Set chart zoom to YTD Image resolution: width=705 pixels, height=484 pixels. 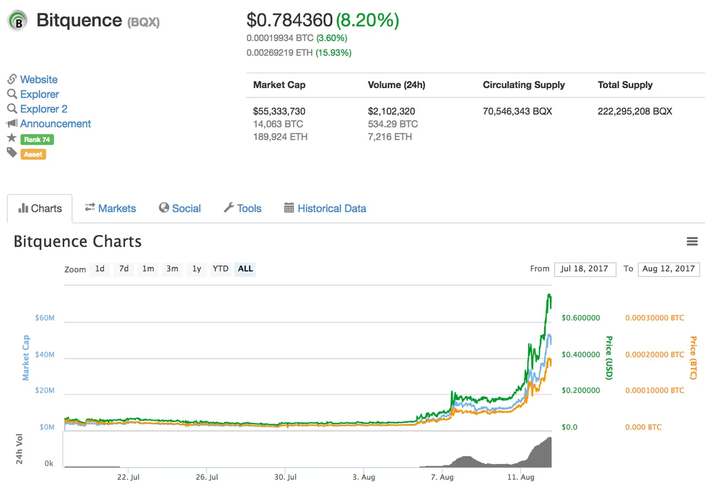point(220,269)
